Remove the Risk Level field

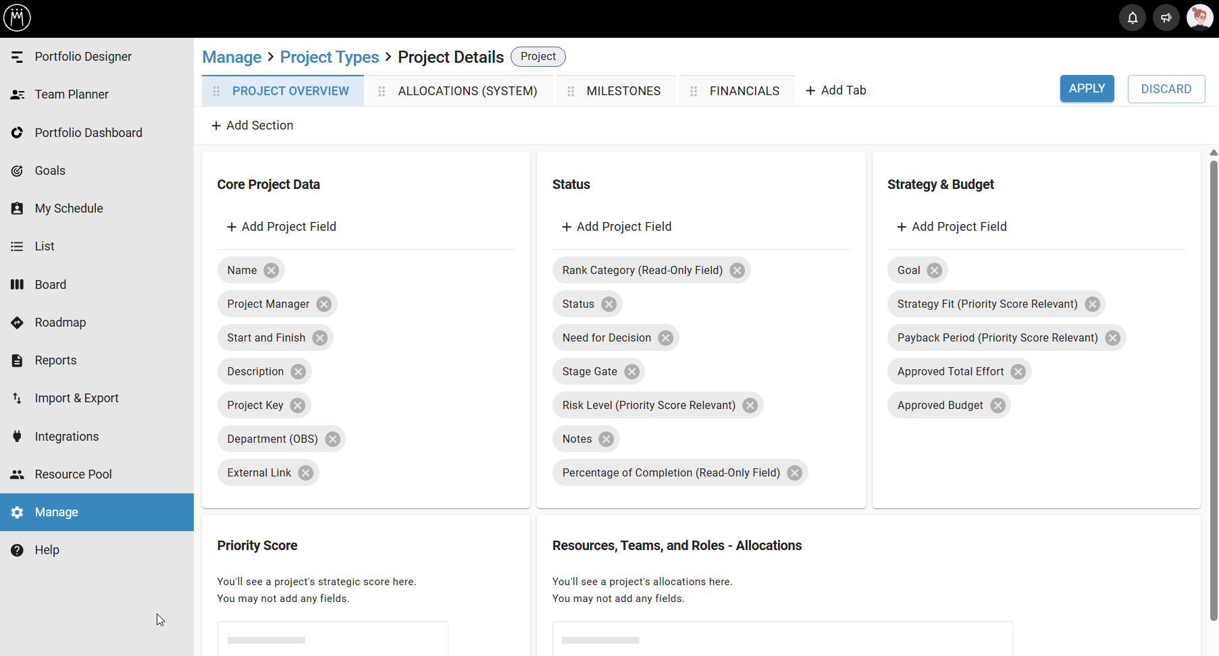point(750,406)
